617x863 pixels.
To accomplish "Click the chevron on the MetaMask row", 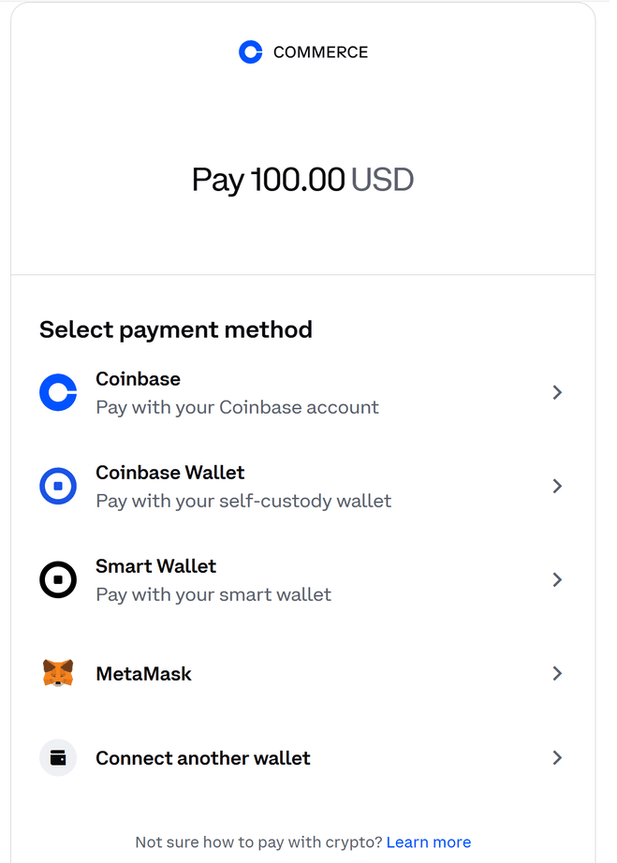I will (x=557, y=673).
